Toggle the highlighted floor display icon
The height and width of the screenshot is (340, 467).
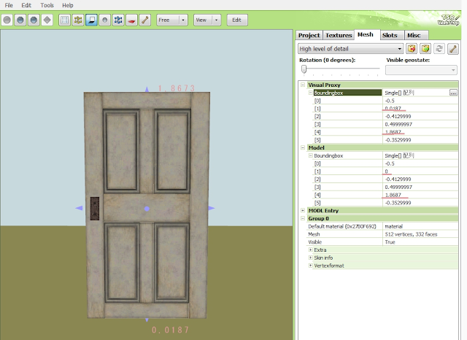[x=91, y=20]
